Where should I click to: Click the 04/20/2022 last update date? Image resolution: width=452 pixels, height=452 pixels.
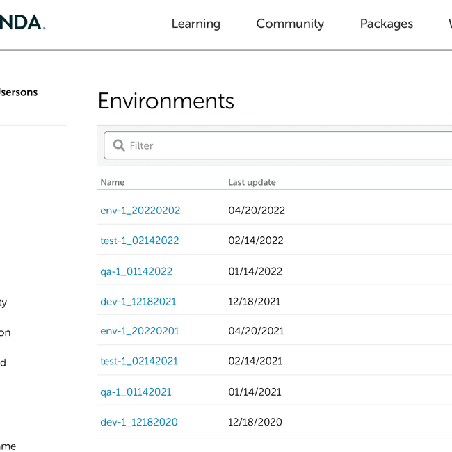(x=257, y=211)
